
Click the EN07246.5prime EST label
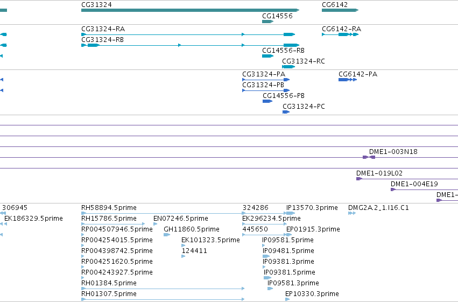click(x=181, y=219)
